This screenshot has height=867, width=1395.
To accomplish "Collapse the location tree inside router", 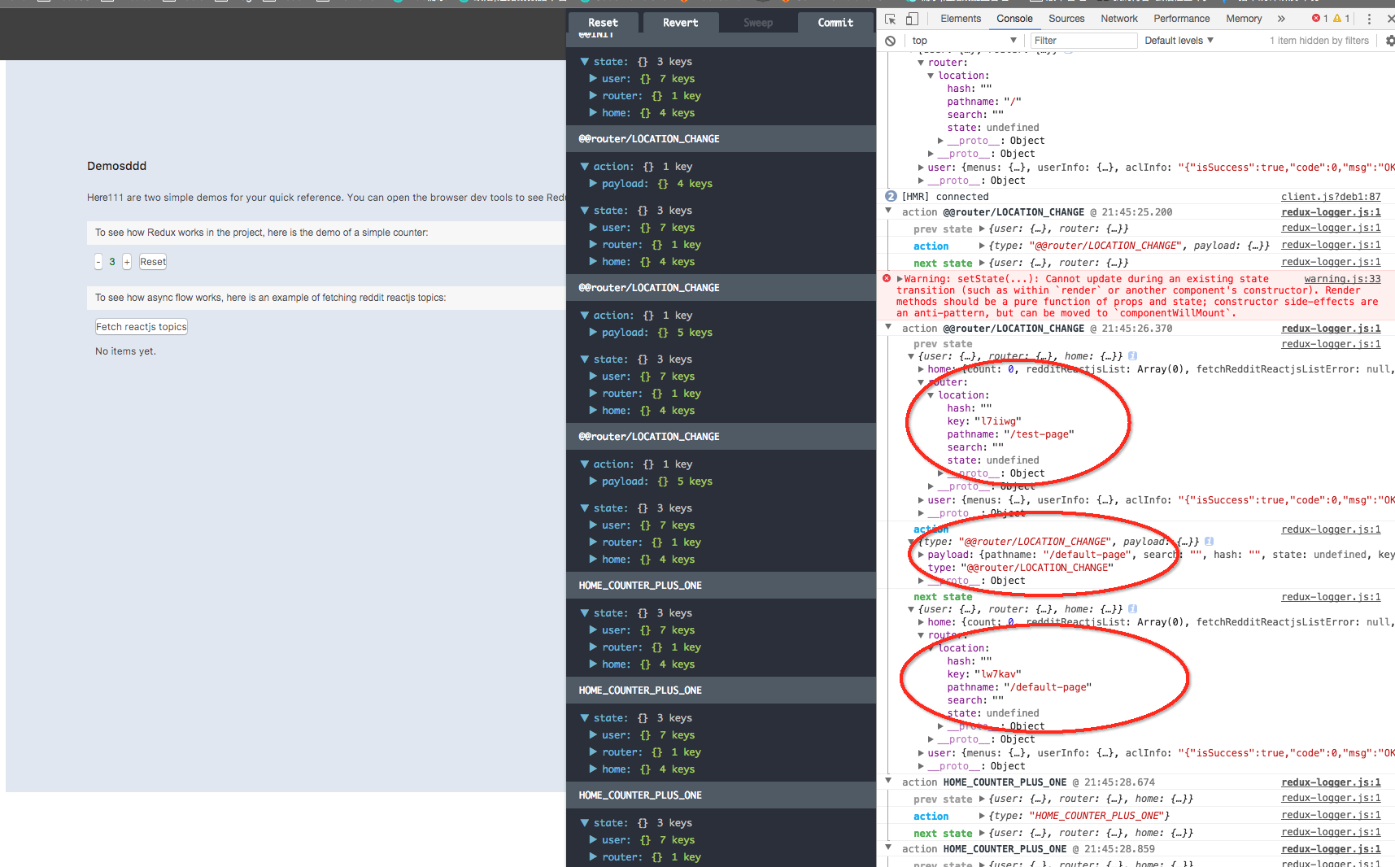I will tap(930, 394).
